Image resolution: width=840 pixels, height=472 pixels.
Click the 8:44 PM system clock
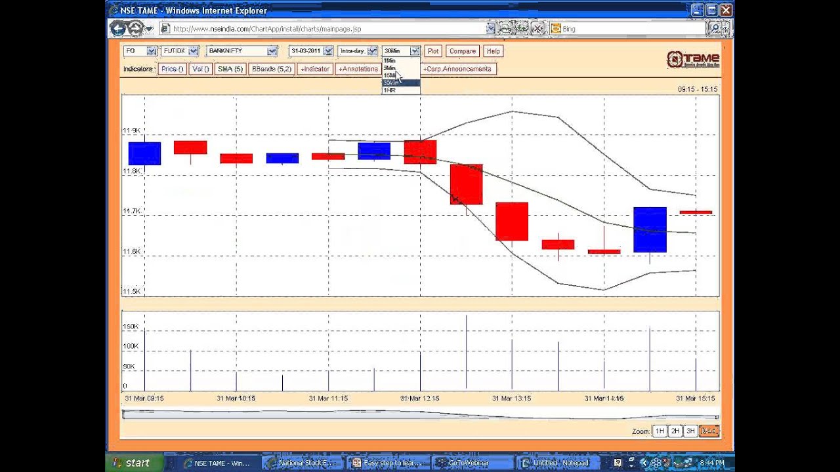click(x=712, y=463)
